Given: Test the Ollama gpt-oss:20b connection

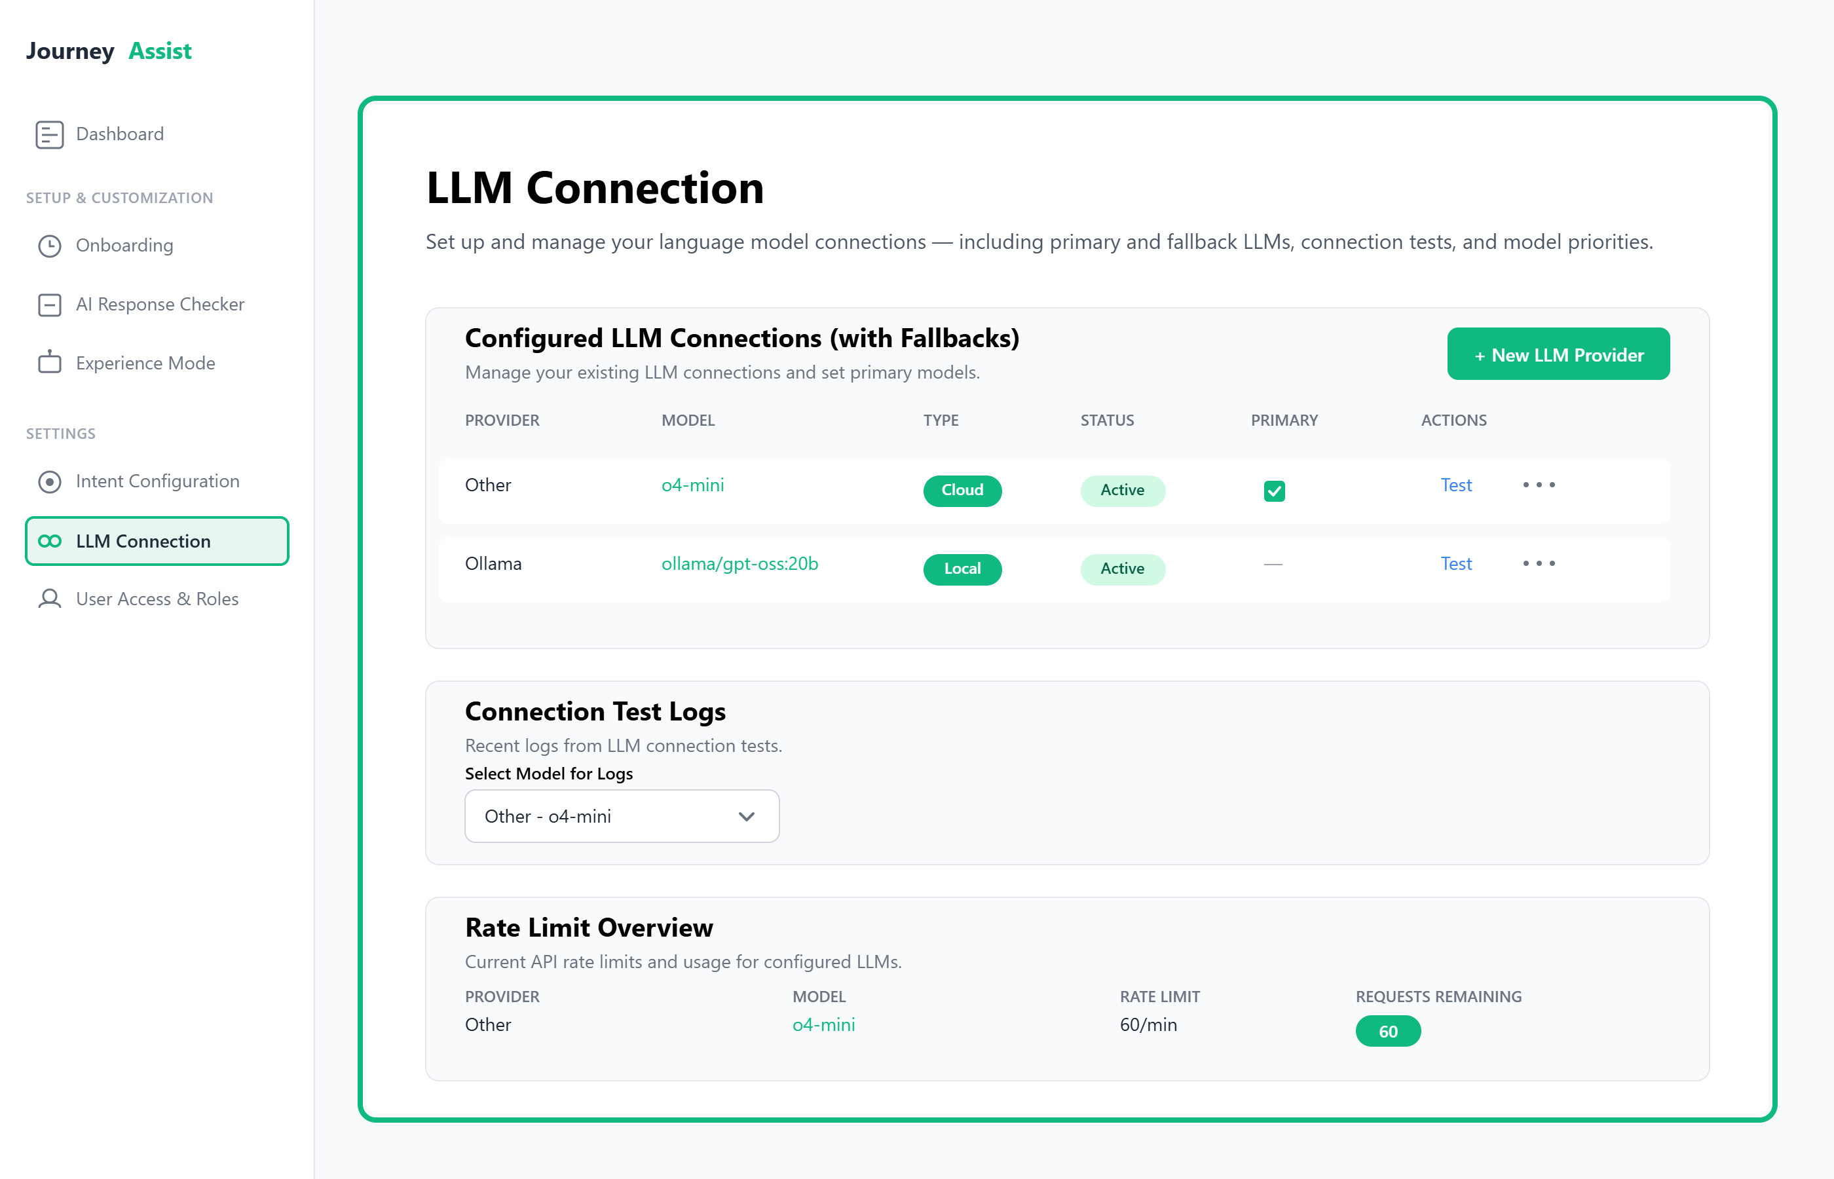Looking at the screenshot, I should tap(1455, 563).
